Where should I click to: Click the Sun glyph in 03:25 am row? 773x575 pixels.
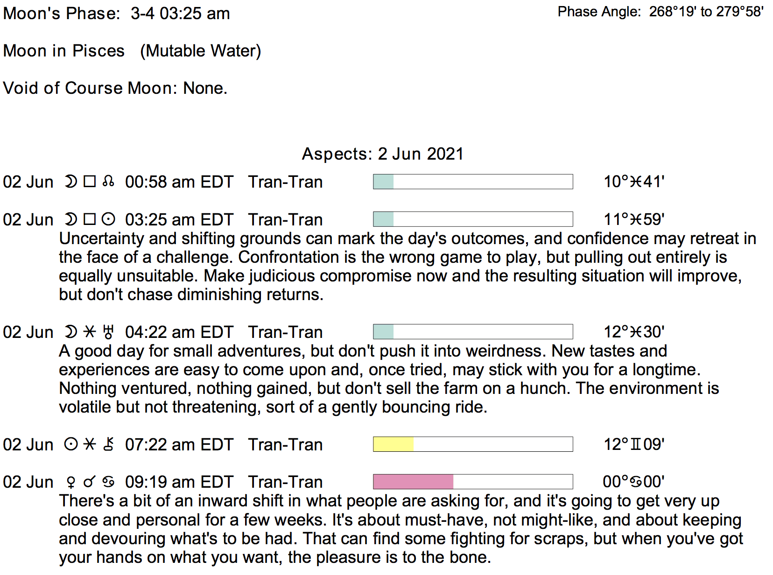click(108, 219)
